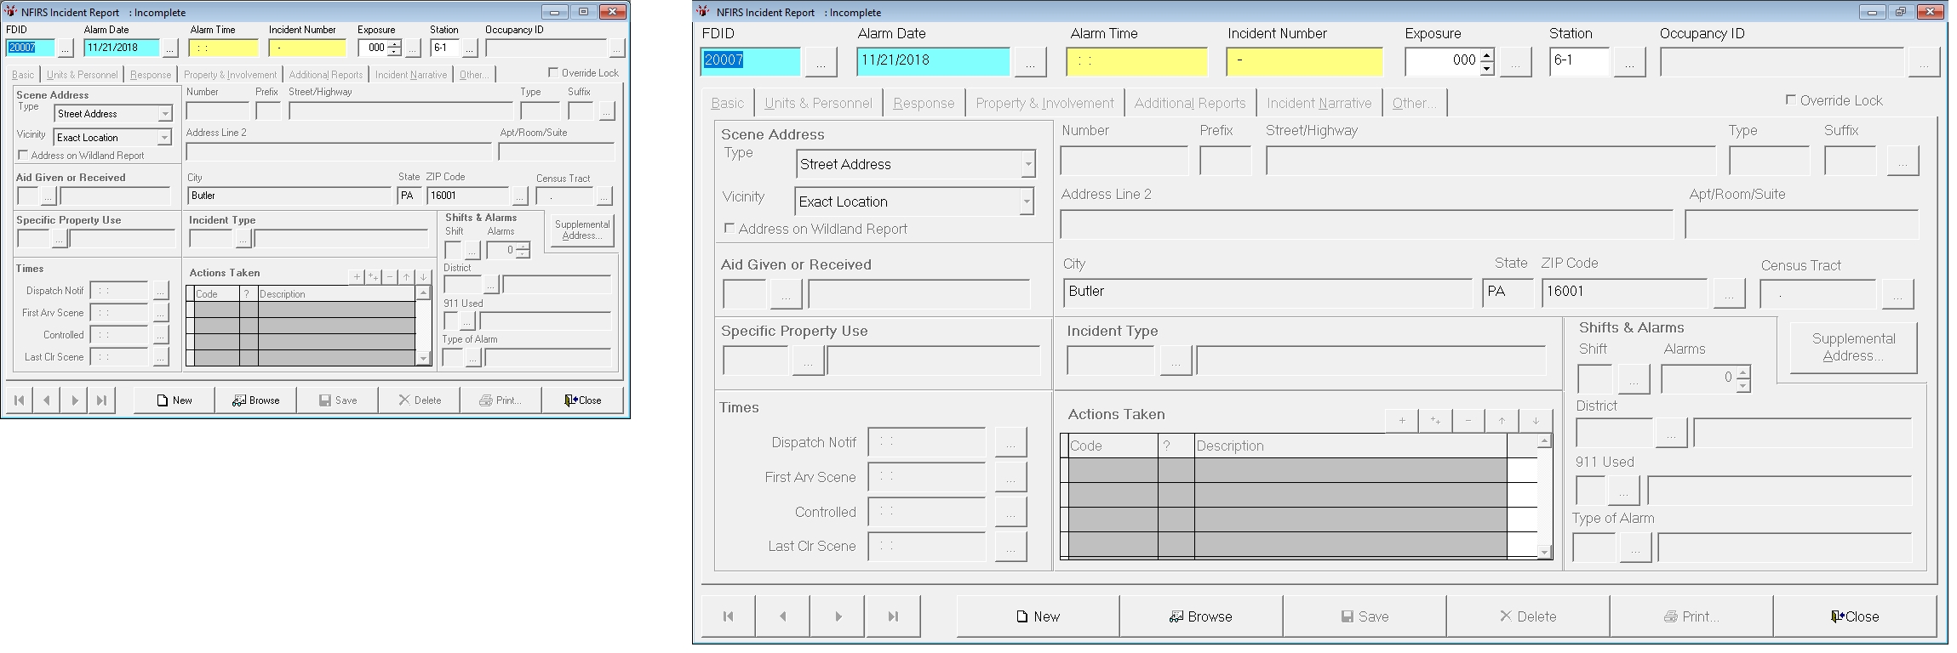The height and width of the screenshot is (653, 1957).
Task: Expand Vicinity dropdown in smaller window
Action: click(164, 137)
